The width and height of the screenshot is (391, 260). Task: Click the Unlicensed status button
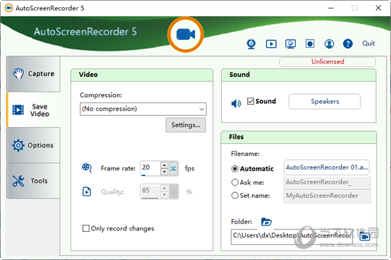[327, 61]
